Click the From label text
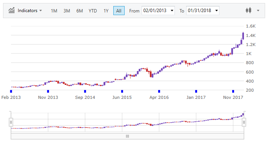The width and height of the screenshot is (267, 143). click(134, 11)
